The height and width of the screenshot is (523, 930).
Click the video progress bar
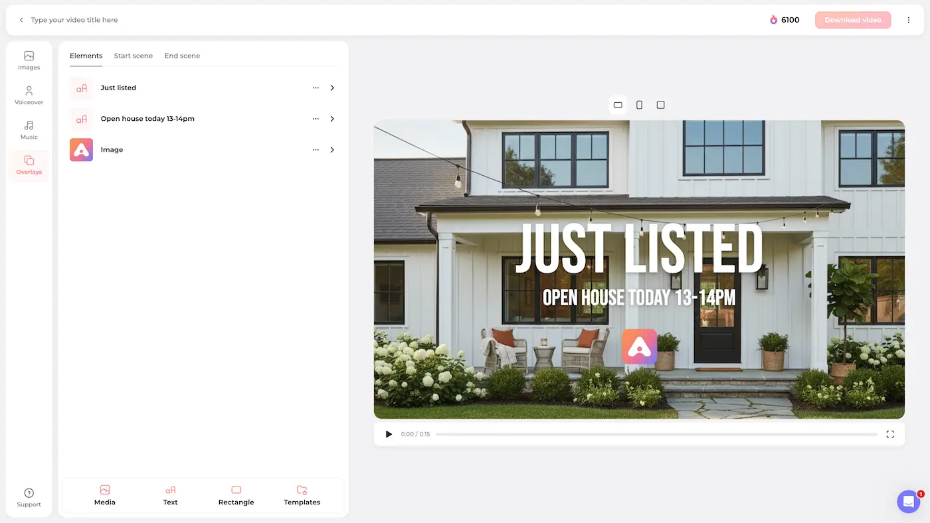658,433
